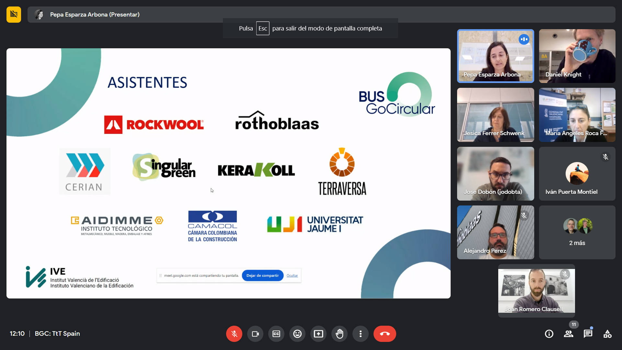
Task: Select Alejandro Perez video tile
Action: [x=495, y=232]
